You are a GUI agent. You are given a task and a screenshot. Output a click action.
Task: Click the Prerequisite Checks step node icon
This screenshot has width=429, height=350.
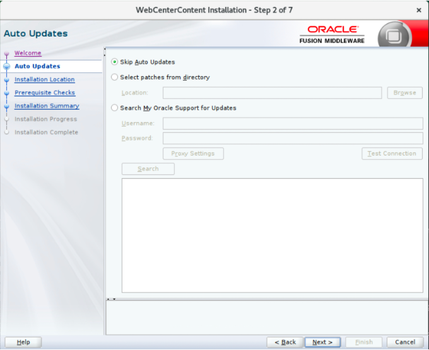(7, 93)
